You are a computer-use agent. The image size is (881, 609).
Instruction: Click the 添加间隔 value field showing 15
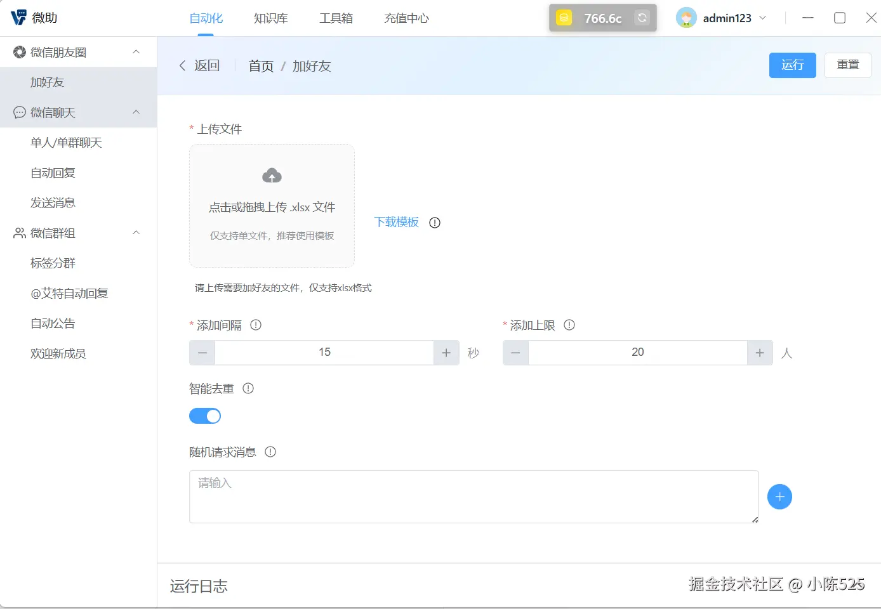(x=324, y=353)
